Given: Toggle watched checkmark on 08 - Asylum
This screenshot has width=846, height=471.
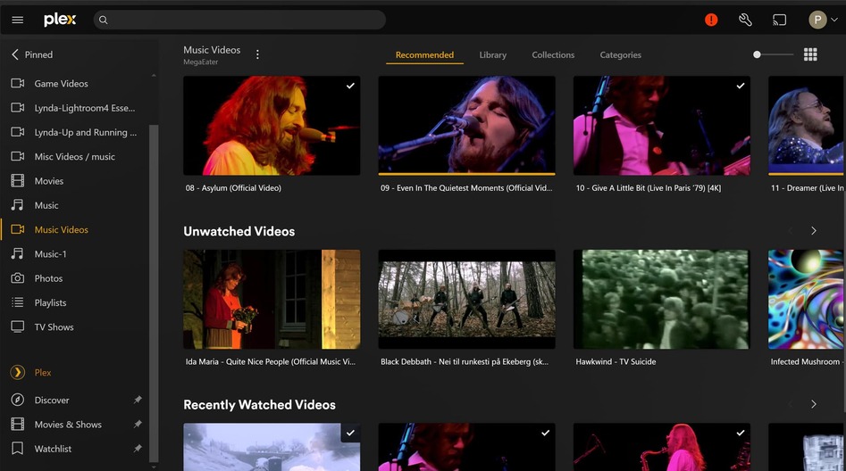Looking at the screenshot, I should click(350, 86).
